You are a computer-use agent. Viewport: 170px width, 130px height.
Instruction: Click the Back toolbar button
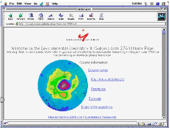(10, 16)
